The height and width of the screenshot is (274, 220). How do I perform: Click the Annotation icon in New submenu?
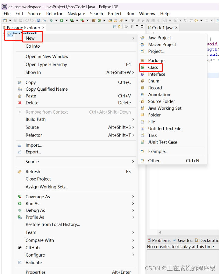[x=142, y=94]
